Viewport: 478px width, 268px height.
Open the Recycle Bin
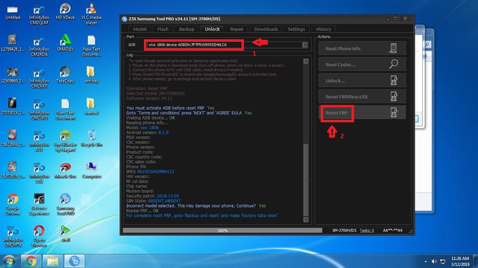click(92, 139)
